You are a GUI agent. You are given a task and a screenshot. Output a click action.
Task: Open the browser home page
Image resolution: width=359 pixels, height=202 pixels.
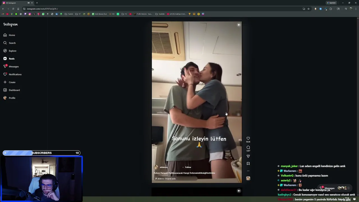[18, 9]
